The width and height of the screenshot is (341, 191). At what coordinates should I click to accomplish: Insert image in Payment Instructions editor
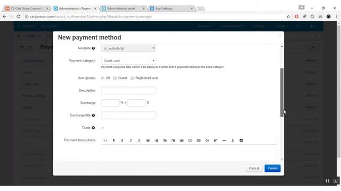(x=182, y=141)
